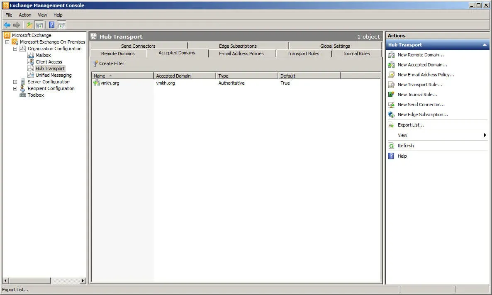The image size is (492, 295).
Task: Click the New Remote Domain icon
Action: 391,55
